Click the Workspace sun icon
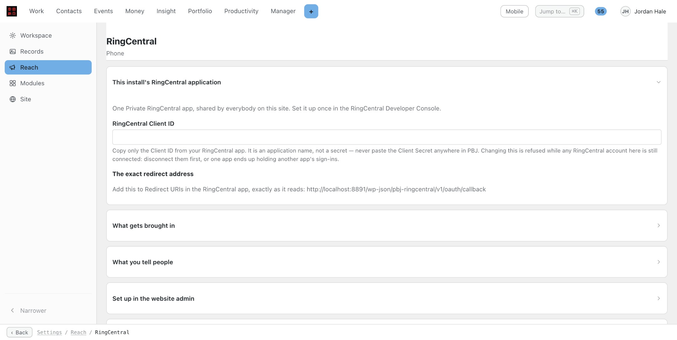 click(x=13, y=35)
